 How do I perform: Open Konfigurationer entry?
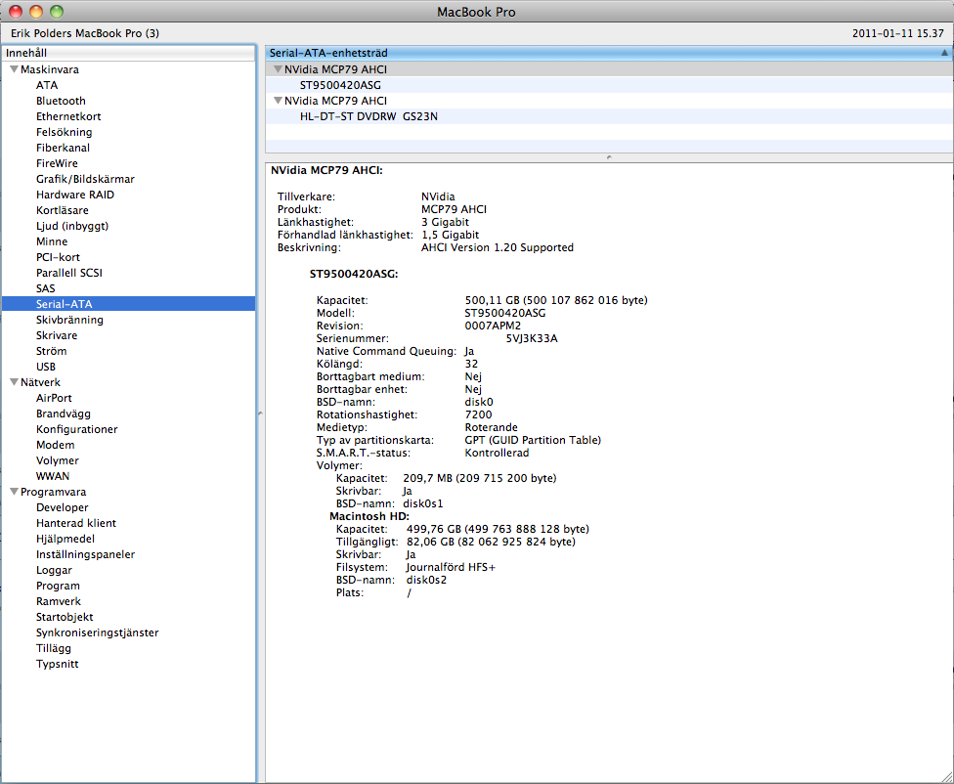76,429
